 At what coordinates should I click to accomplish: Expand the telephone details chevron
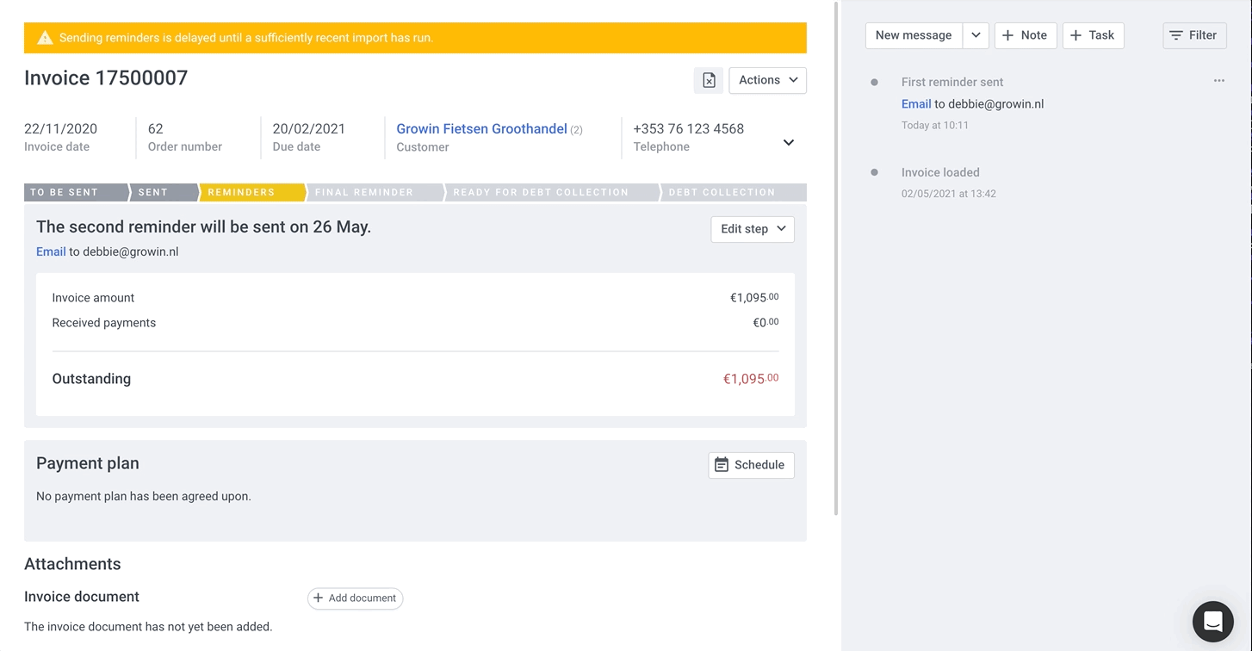tap(788, 142)
